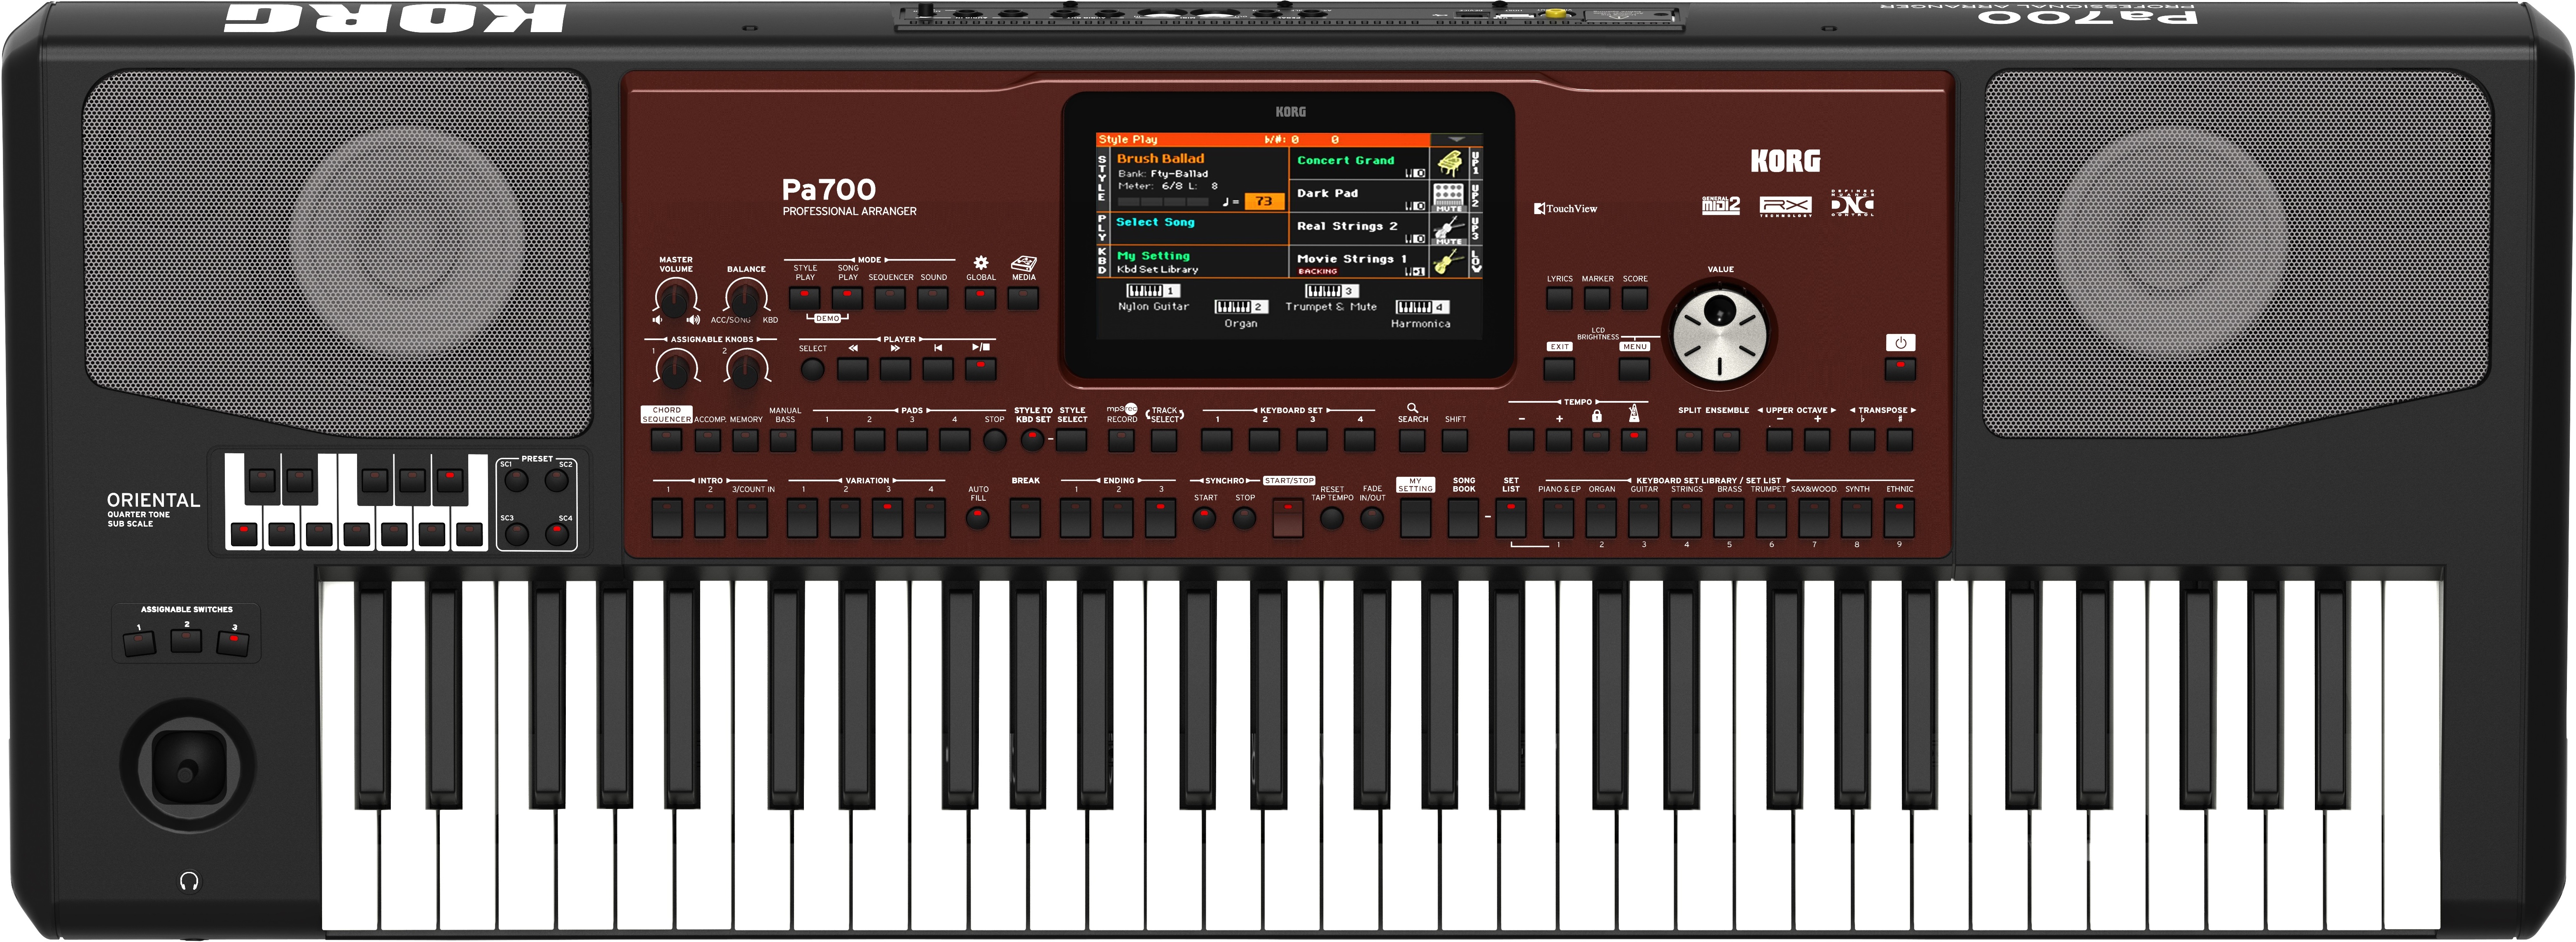This screenshot has width=2576, height=942.
Task: Click the transpose sharp button
Action: coord(1900,440)
